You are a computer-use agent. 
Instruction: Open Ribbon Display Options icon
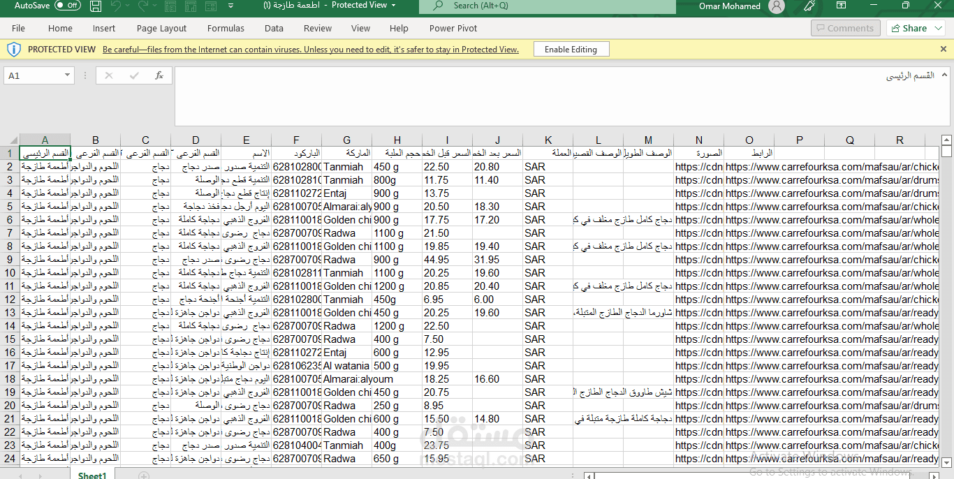842,6
